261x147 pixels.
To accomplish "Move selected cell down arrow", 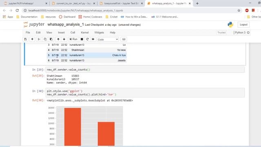I will [x=64, y=39].
